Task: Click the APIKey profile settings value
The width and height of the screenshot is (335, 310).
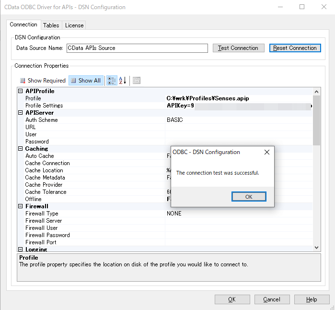Action: [x=239, y=106]
